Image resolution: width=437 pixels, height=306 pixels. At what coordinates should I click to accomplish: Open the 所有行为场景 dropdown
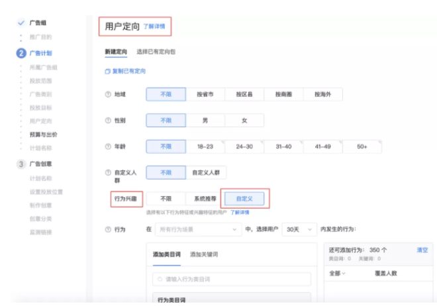198,229
